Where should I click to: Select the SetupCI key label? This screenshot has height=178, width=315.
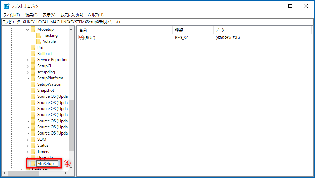click(x=44, y=66)
